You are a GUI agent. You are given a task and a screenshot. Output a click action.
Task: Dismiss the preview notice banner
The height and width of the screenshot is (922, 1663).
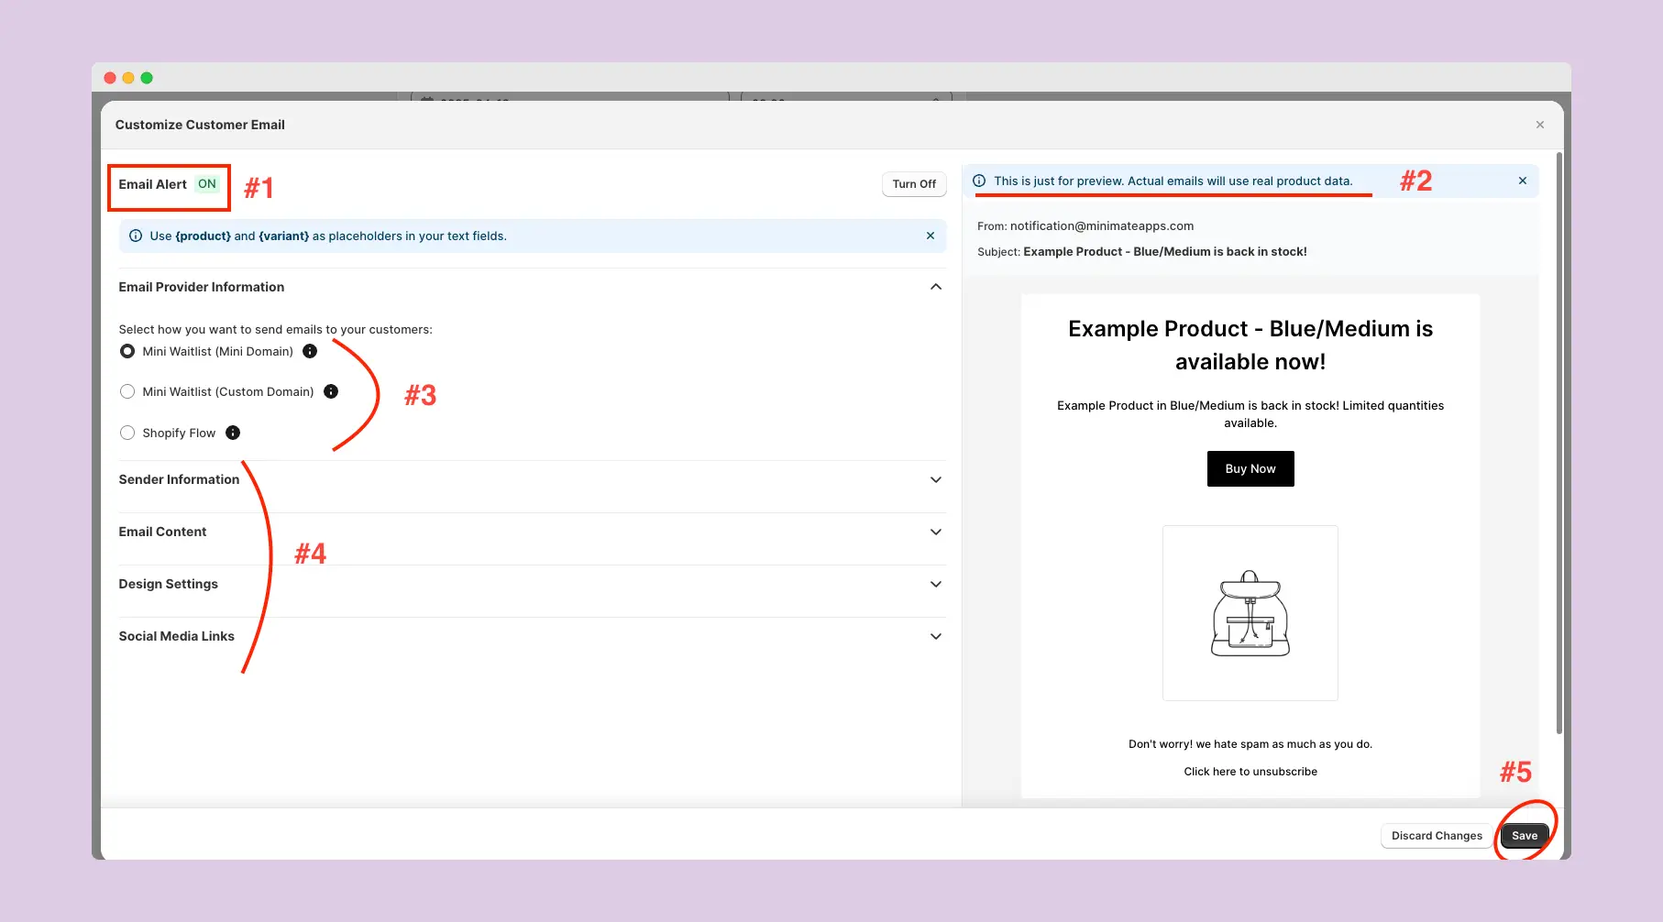point(1522,181)
